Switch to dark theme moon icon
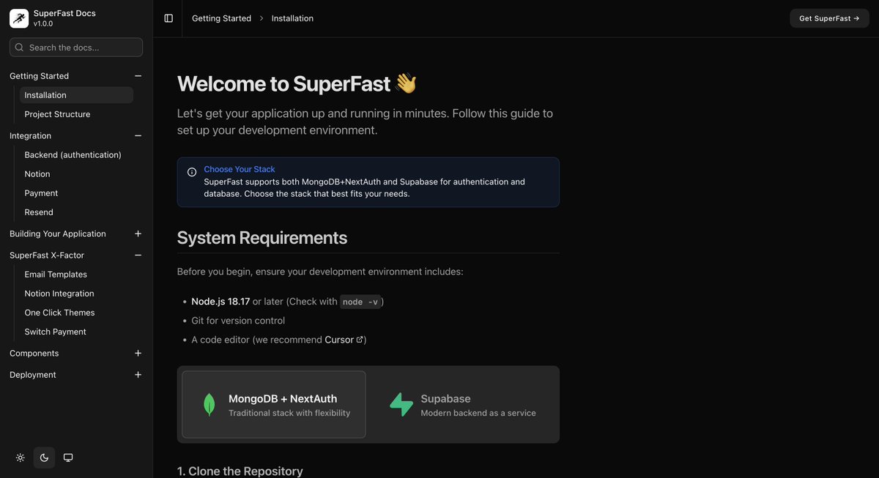The image size is (879, 478). click(44, 458)
